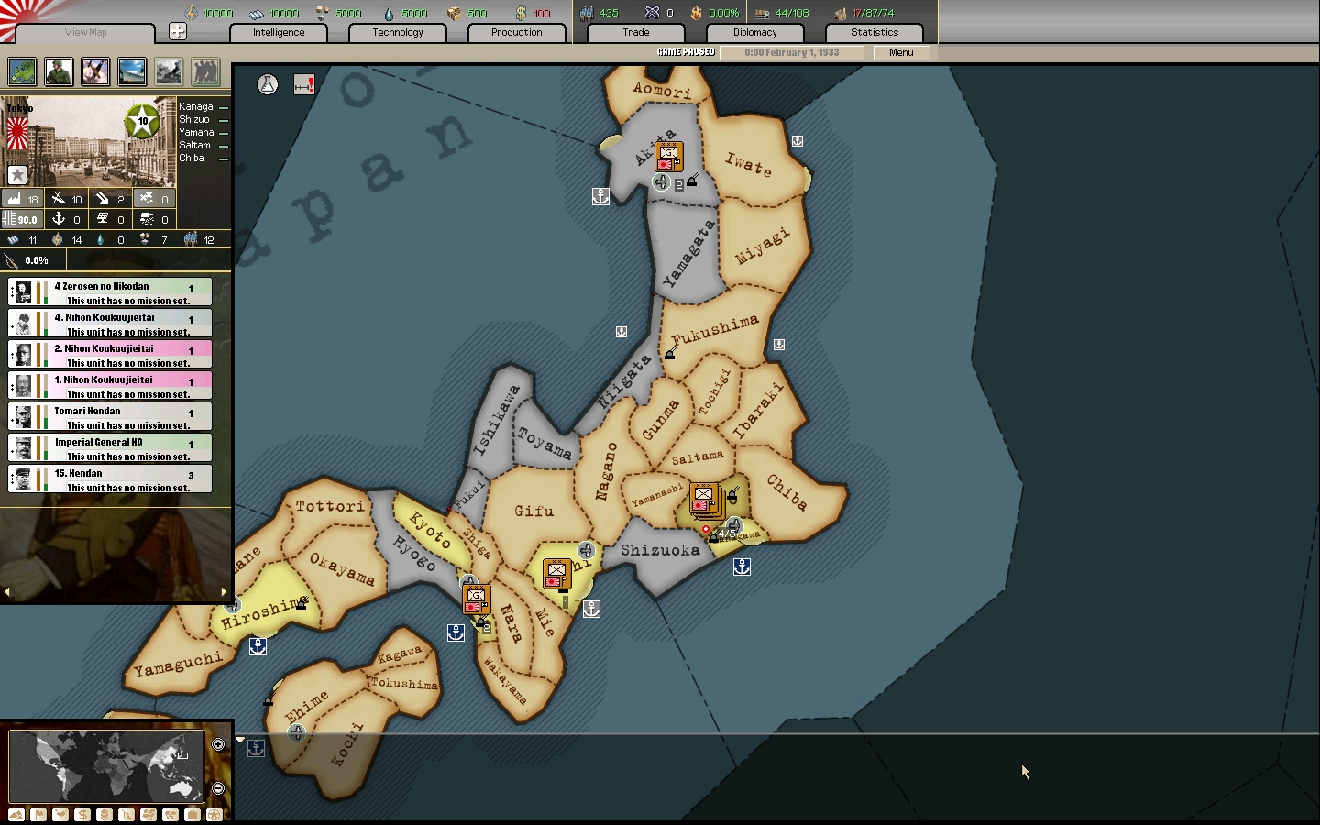Select the terrain map mode mountain icon

(16, 815)
